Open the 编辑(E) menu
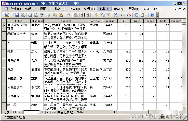 point(30,9)
